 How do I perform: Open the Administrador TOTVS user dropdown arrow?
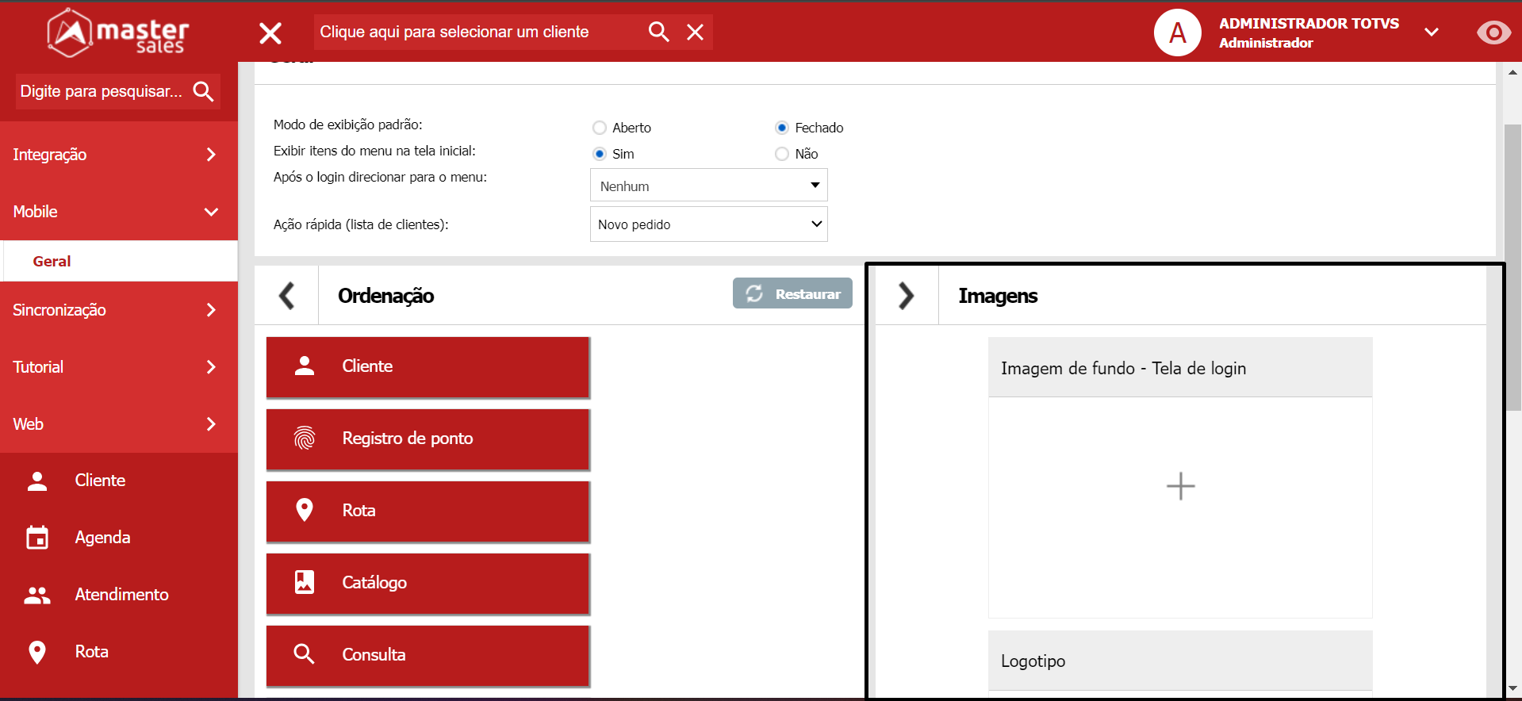point(1432,33)
